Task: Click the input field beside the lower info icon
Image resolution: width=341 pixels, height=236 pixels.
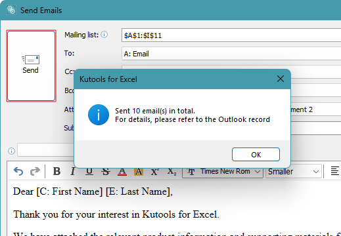Action: coord(46,150)
